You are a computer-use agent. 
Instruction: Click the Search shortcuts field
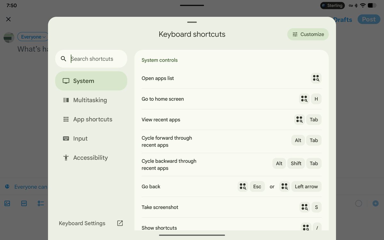(x=91, y=59)
